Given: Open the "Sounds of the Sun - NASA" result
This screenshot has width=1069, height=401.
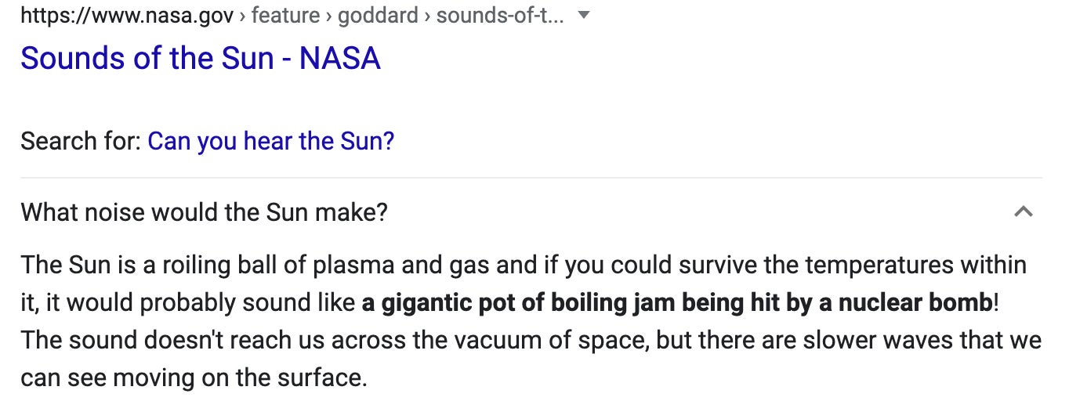Looking at the screenshot, I should point(200,59).
